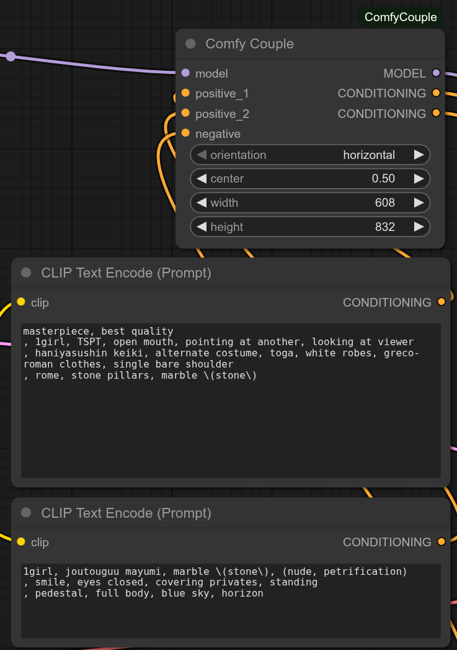The width and height of the screenshot is (457, 650).
Task: Select the Comfy Couple node title bar
Action: tap(310, 44)
